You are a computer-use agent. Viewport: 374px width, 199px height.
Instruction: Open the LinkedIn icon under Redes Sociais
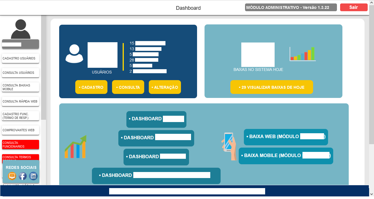[33, 176]
